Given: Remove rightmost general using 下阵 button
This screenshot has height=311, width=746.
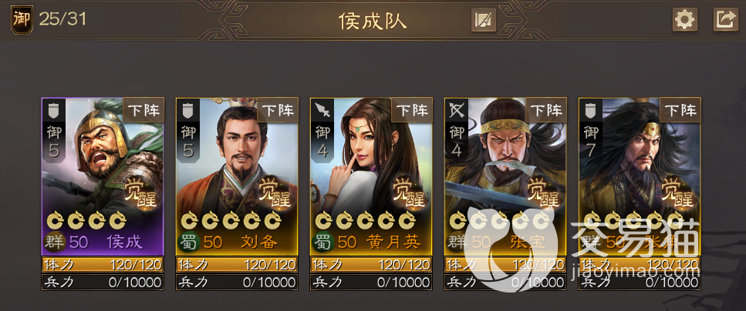Looking at the screenshot, I should [680, 110].
